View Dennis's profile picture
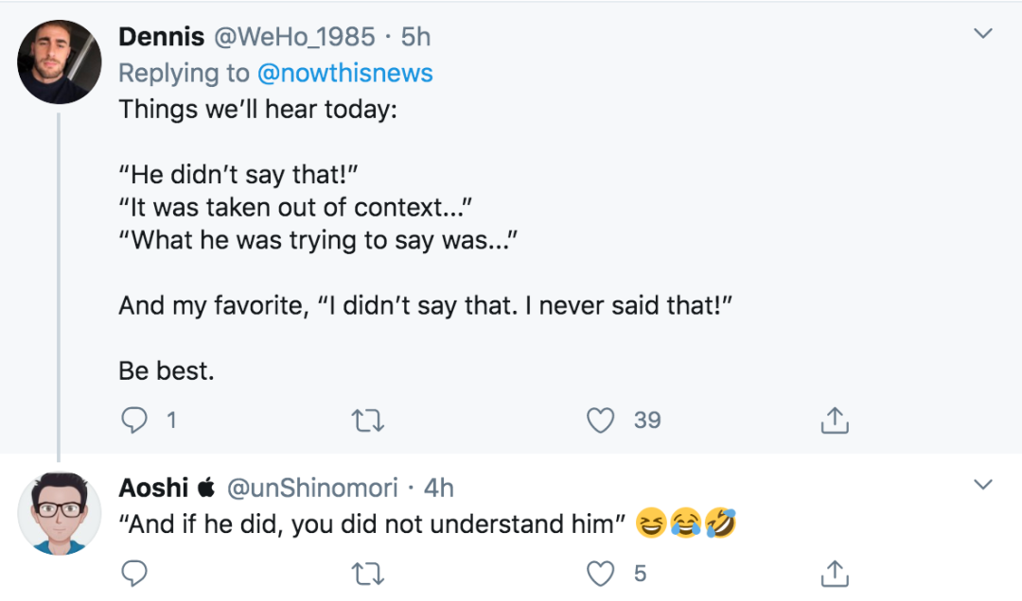The width and height of the screenshot is (1022, 601). coord(59,61)
